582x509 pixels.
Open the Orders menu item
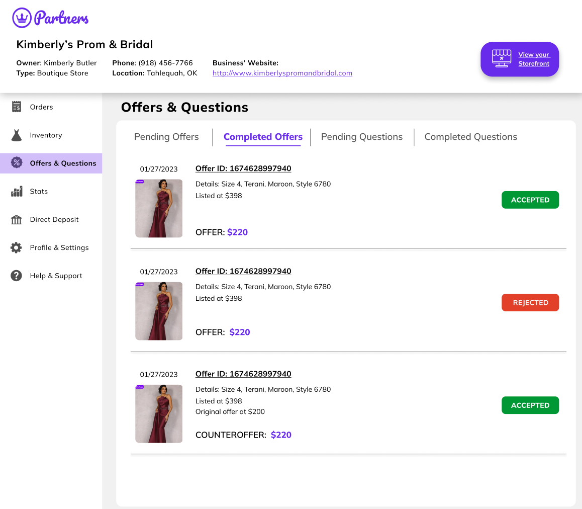click(x=42, y=107)
